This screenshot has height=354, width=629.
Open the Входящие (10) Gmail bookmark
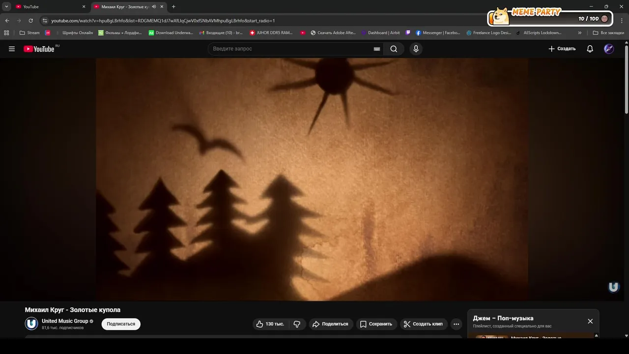221,33
